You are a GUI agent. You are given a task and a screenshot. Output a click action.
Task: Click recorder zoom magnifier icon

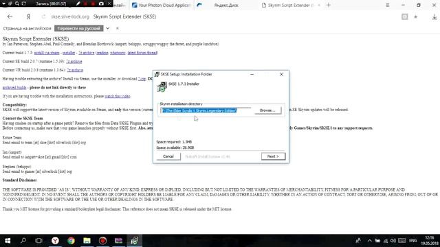[17, 3]
